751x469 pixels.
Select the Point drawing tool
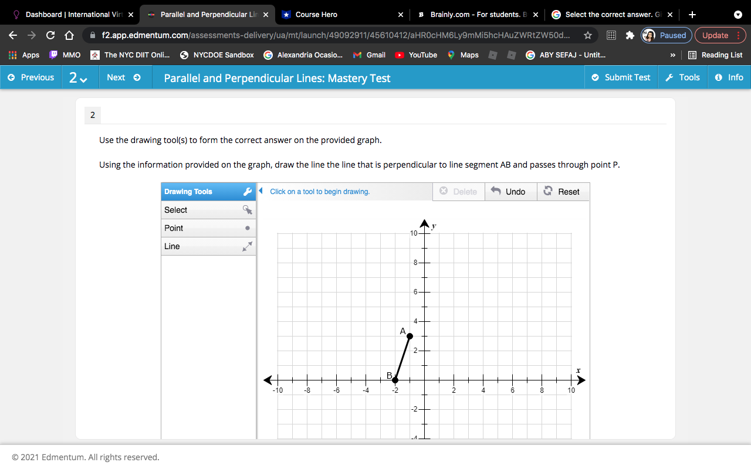pos(208,228)
